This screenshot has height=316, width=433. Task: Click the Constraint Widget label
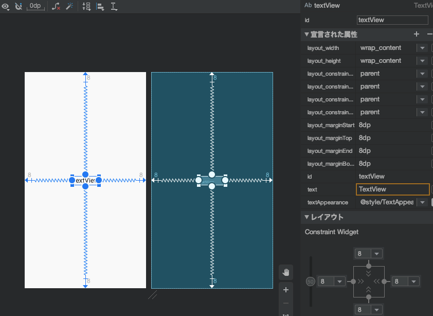332,232
